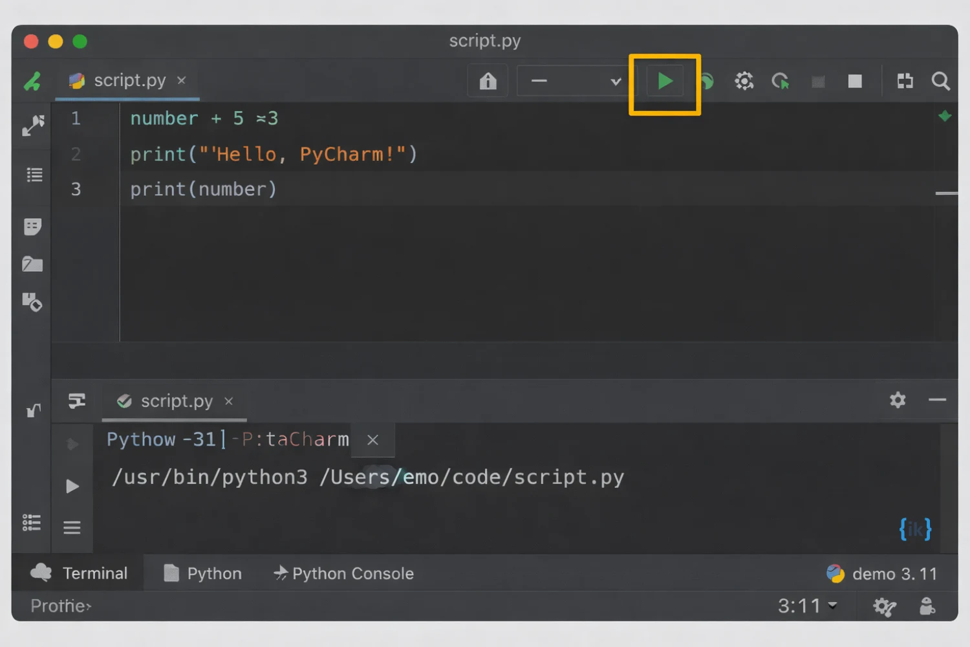Click the highlighted green Run button
Screen dimensions: 970x647
click(x=665, y=81)
